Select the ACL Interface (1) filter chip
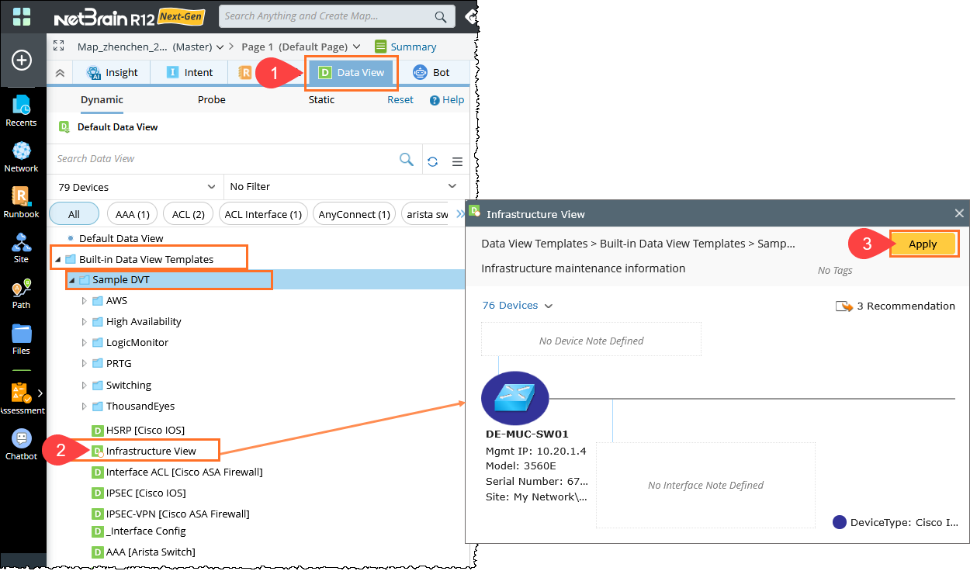This screenshot has height=571, width=970. [x=262, y=214]
